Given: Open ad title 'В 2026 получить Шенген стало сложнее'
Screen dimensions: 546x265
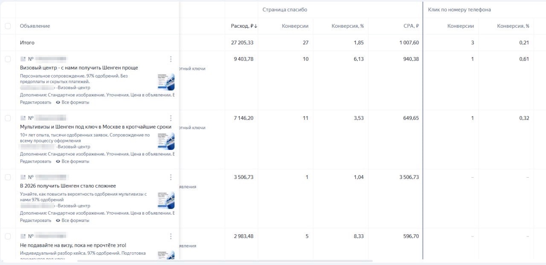Looking at the screenshot, I should click(x=68, y=186).
